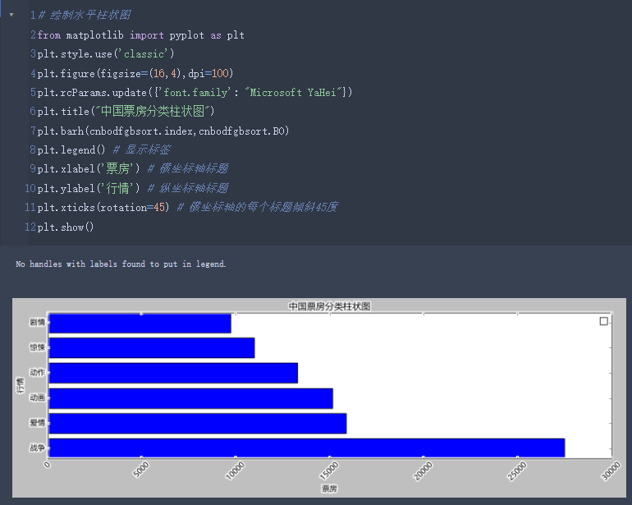632x505 pixels.
Task: Click the empty legend box in chart
Action: pos(604,322)
